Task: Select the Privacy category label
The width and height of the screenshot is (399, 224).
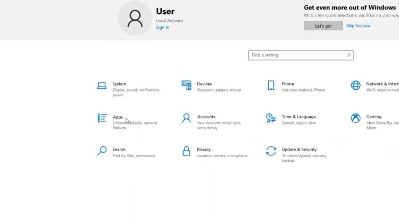Action: [204, 150]
